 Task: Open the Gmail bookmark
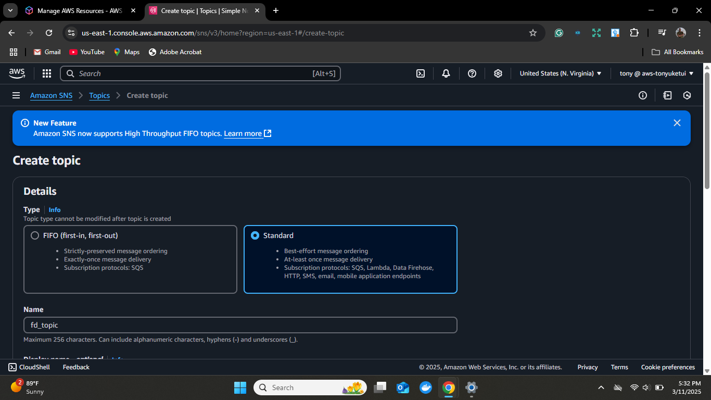pyautogui.click(x=47, y=52)
